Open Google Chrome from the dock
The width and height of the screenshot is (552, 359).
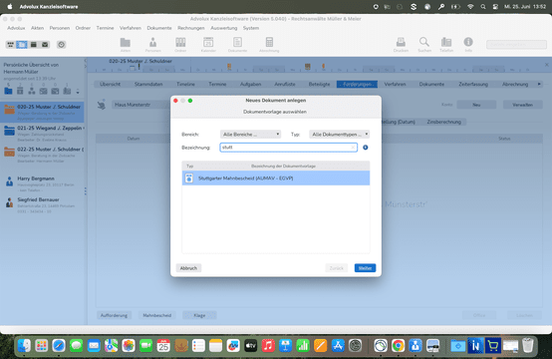pyautogui.click(x=399, y=346)
